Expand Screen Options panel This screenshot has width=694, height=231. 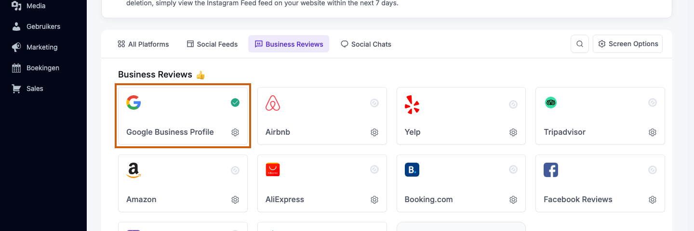[628, 44]
